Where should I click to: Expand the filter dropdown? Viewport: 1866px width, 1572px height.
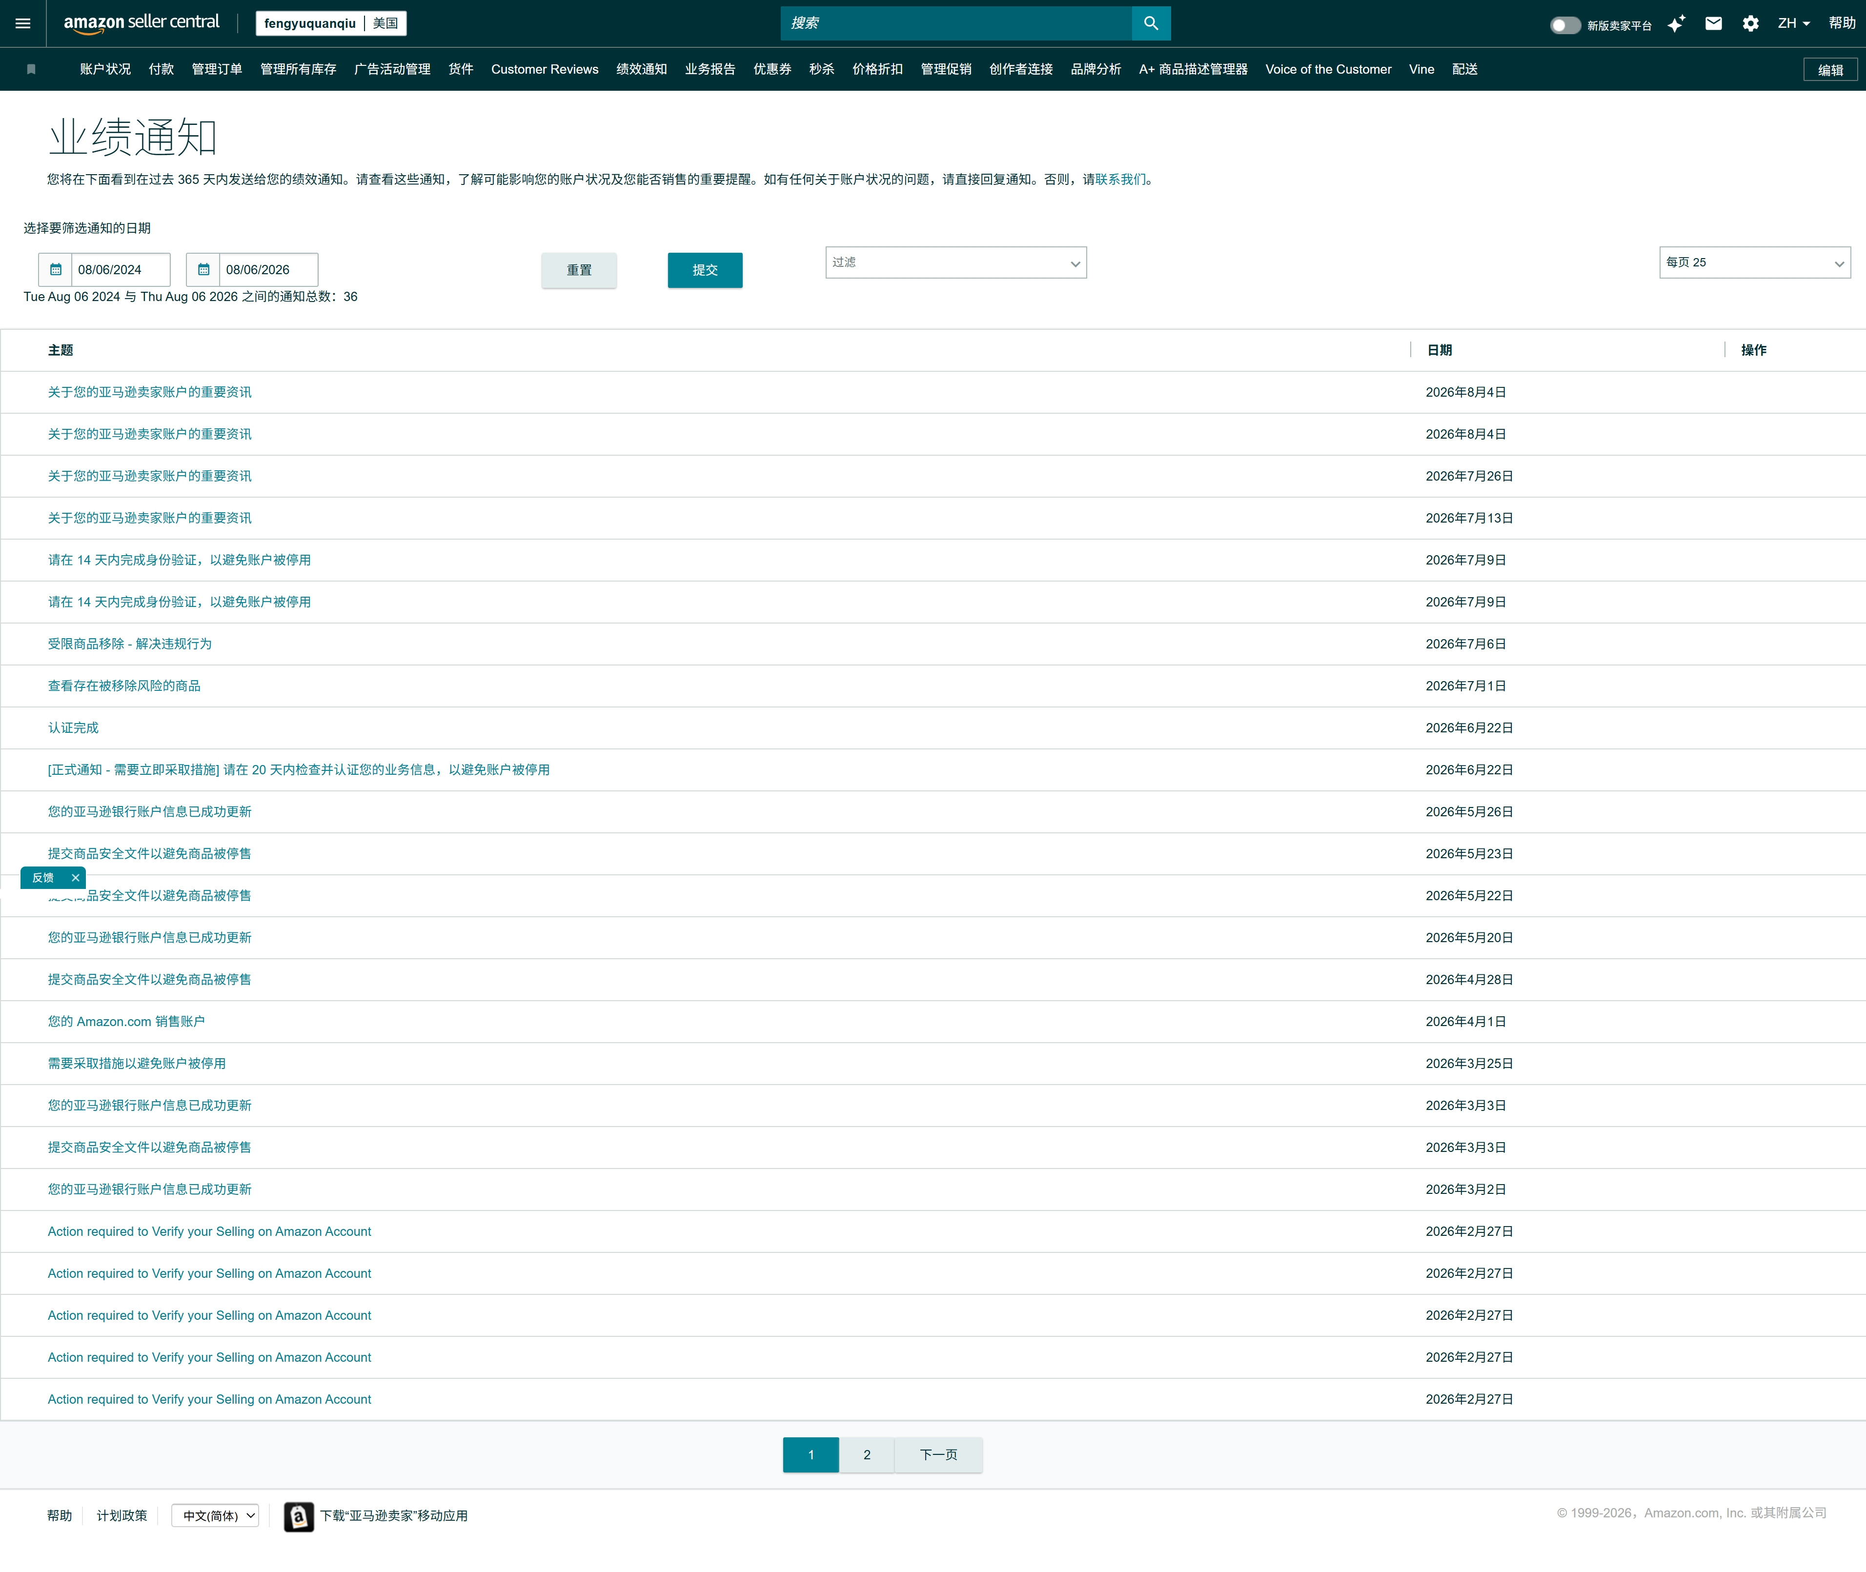(x=955, y=263)
